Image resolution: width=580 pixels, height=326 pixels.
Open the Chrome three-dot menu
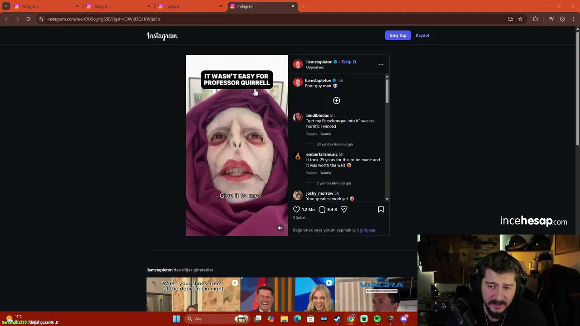(x=573, y=19)
